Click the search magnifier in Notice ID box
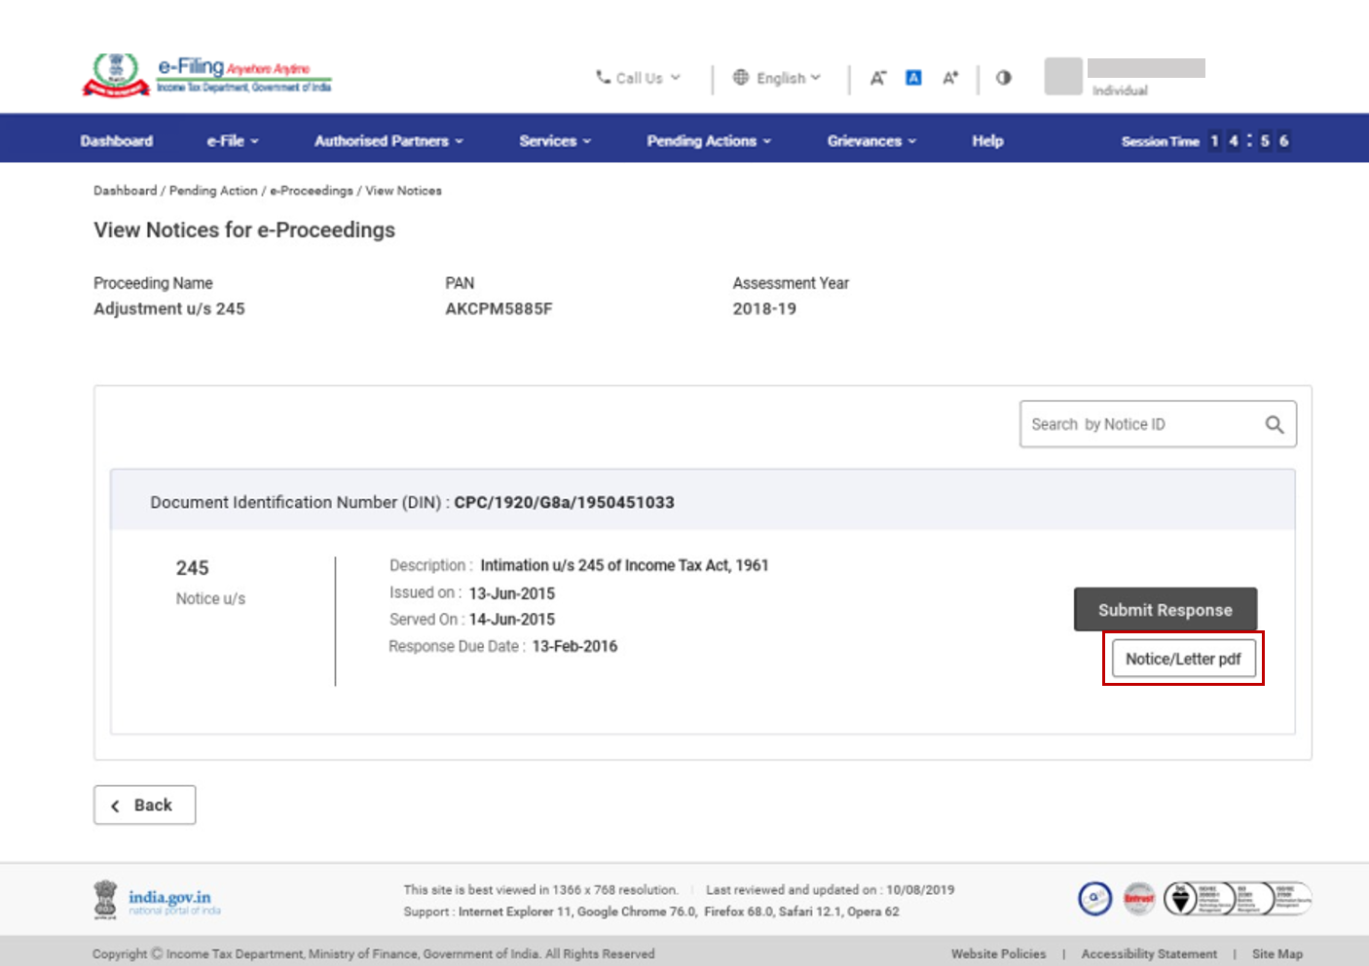This screenshot has width=1369, height=966. coord(1275,424)
